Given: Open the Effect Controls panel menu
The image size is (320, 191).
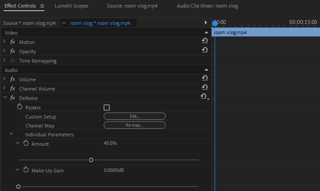Looking at the screenshot, I should 42,6.
